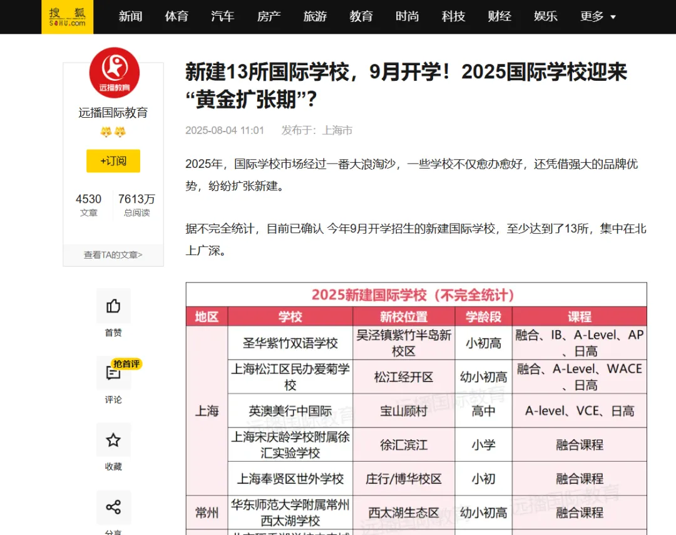Click the 课程 column header
The width and height of the screenshot is (676, 535).
click(580, 317)
